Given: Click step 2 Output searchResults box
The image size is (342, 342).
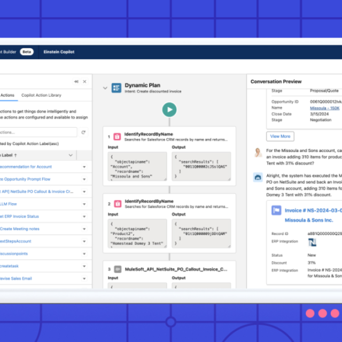Looking at the screenshot, I should point(201,234).
